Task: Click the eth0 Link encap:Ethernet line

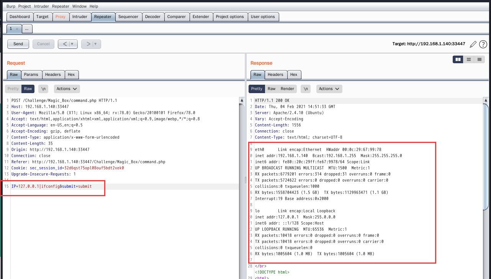Action: point(318,150)
